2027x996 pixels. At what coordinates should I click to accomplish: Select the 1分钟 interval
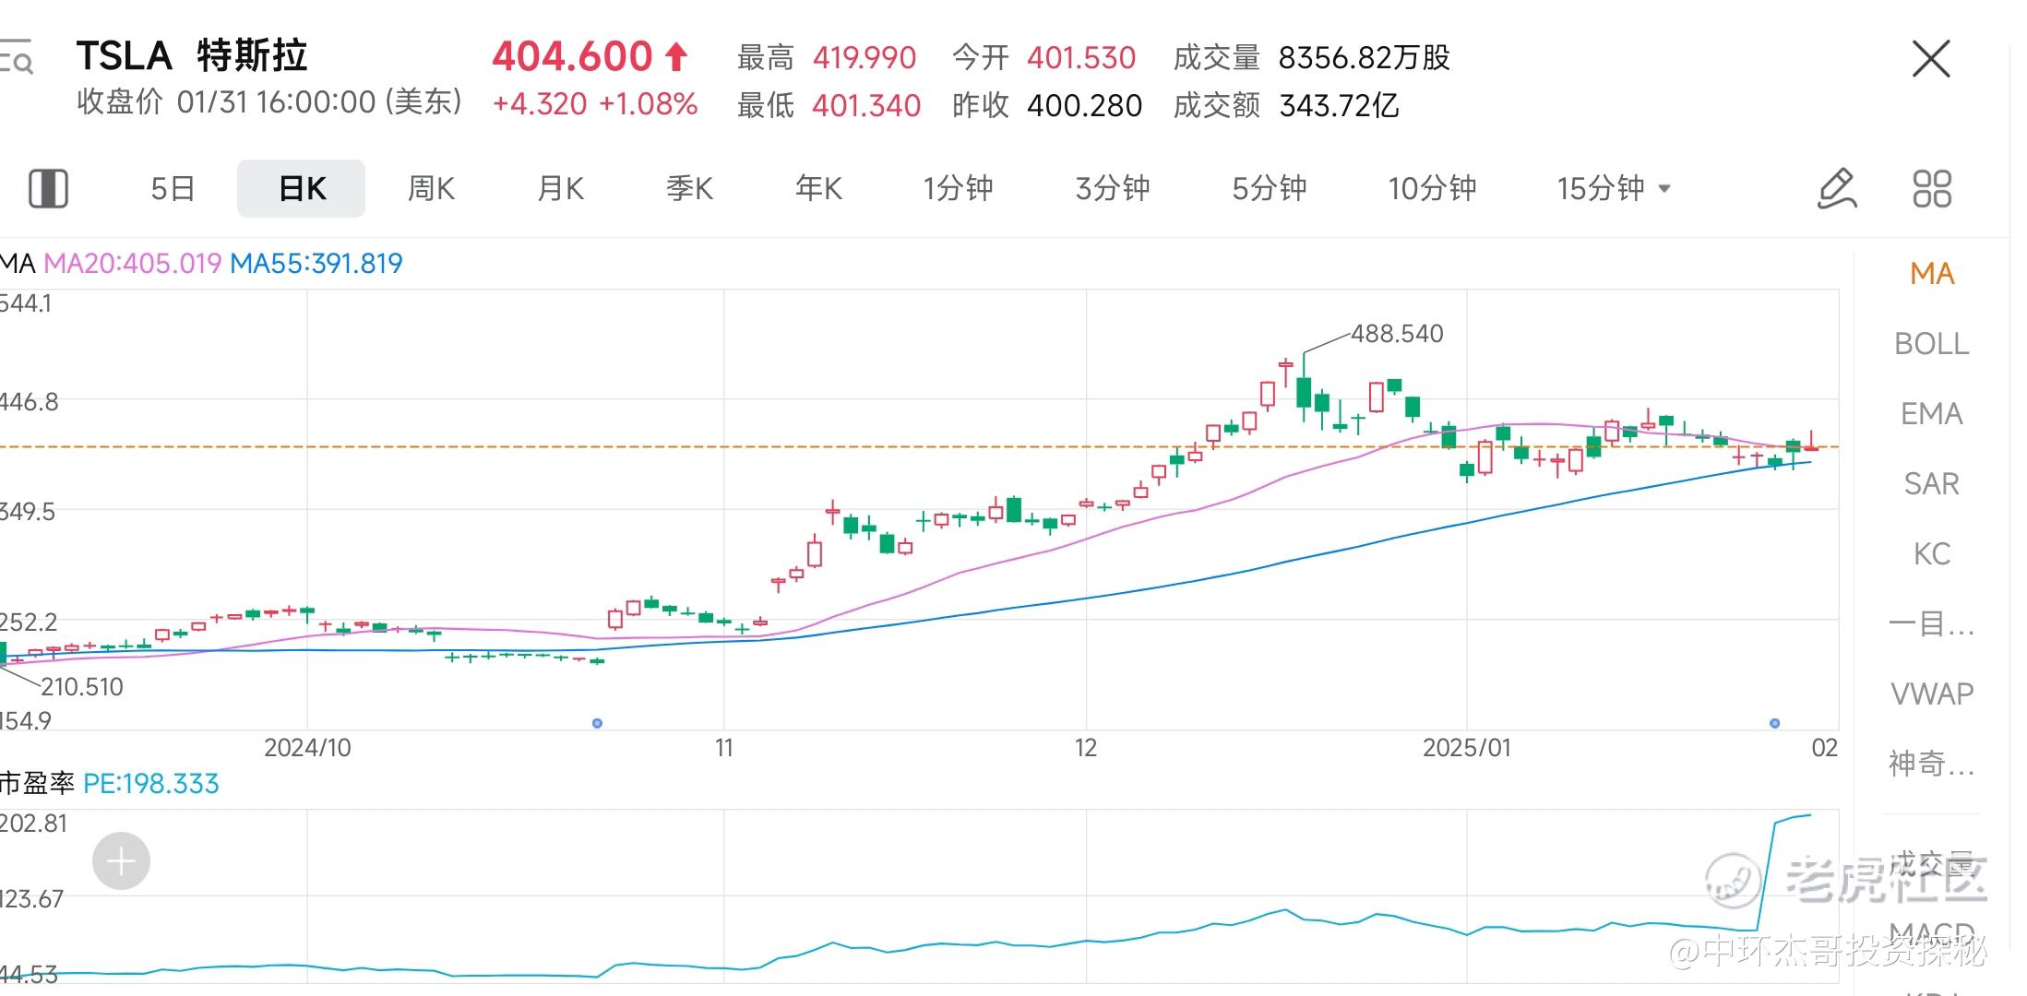click(x=959, y=188)
